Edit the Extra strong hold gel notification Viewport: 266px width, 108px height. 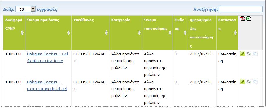tap(243, 82)
